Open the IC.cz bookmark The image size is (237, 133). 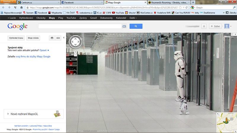[97, 13]
